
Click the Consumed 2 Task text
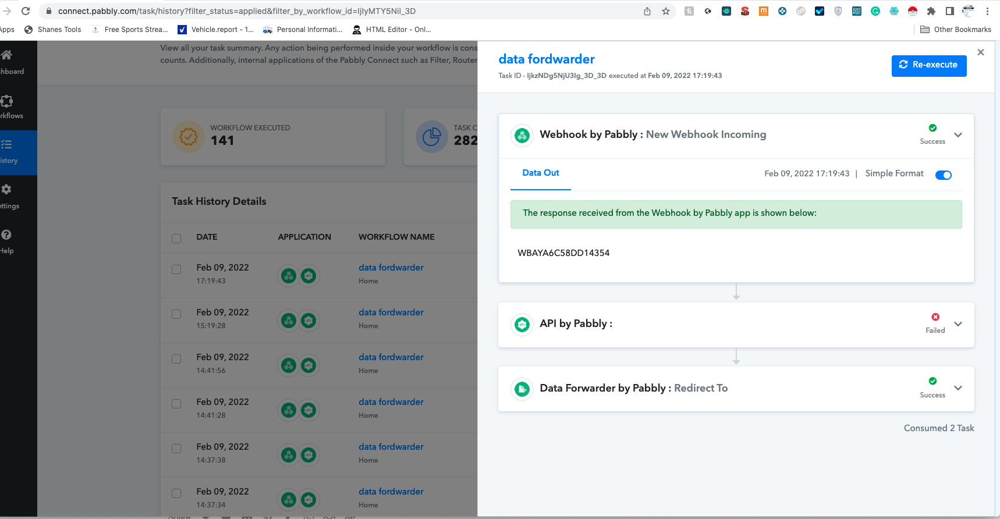tap(939, 428)
